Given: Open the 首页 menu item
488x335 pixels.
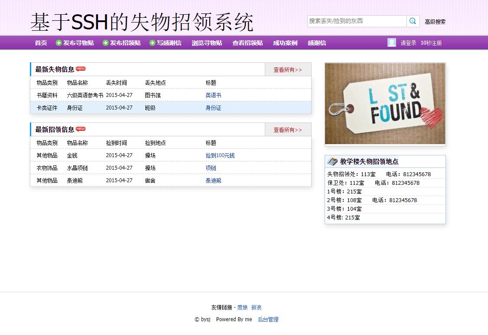Looking at the screenshot, I should [40, 42].
